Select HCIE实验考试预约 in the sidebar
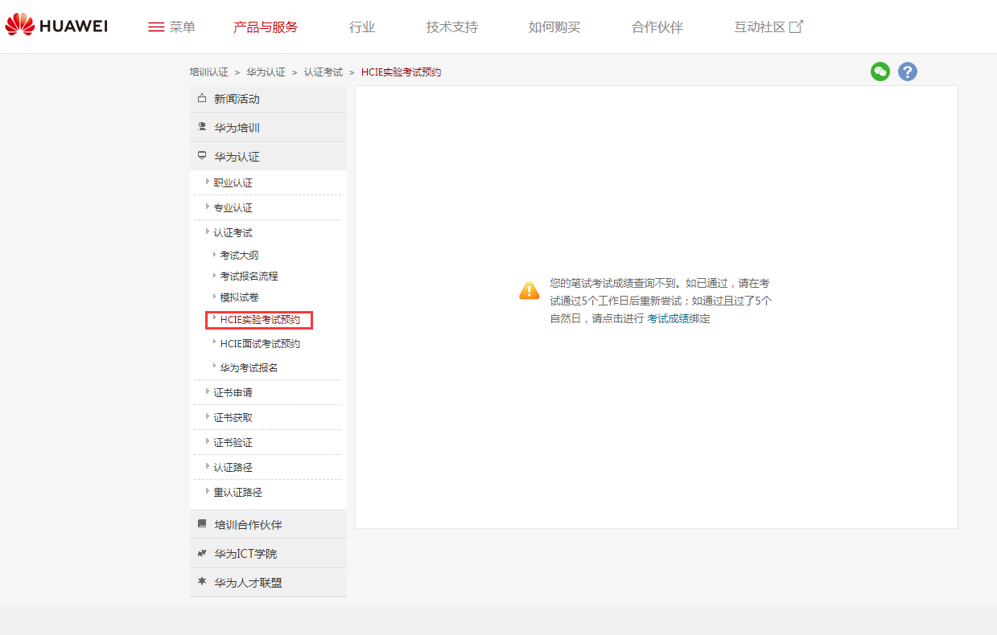997x635 pixels. pos(260,320)
